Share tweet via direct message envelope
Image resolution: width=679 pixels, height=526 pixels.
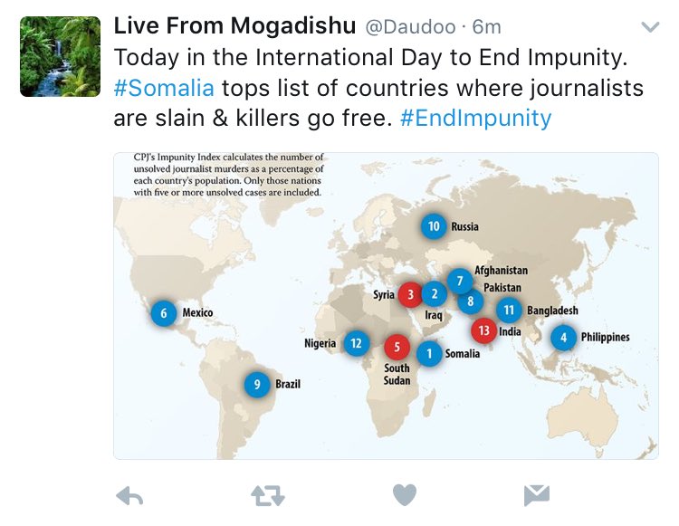(x=537, y=495)
